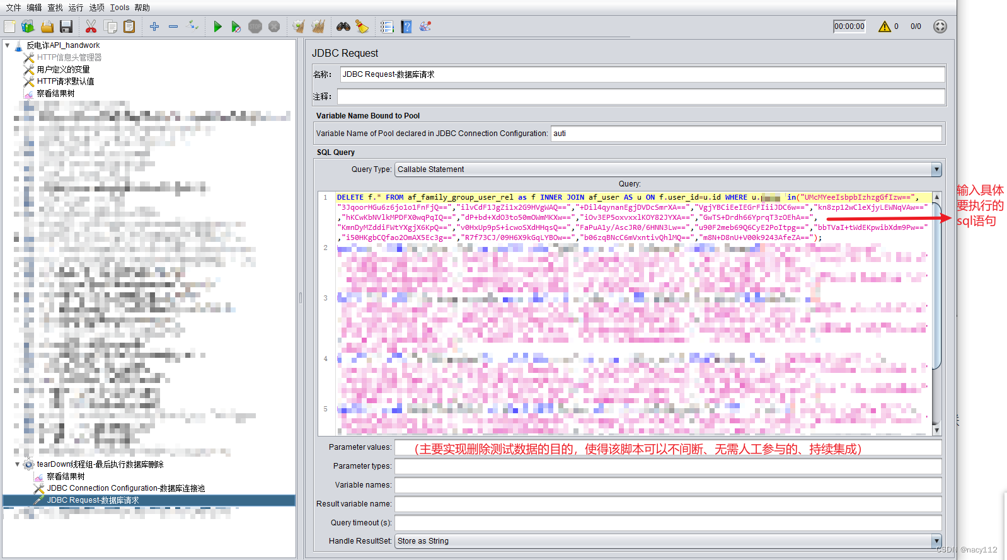1007x560 pixels.
Task: Click the query editor scrollbar up arrow
Action: coord(936,197)
